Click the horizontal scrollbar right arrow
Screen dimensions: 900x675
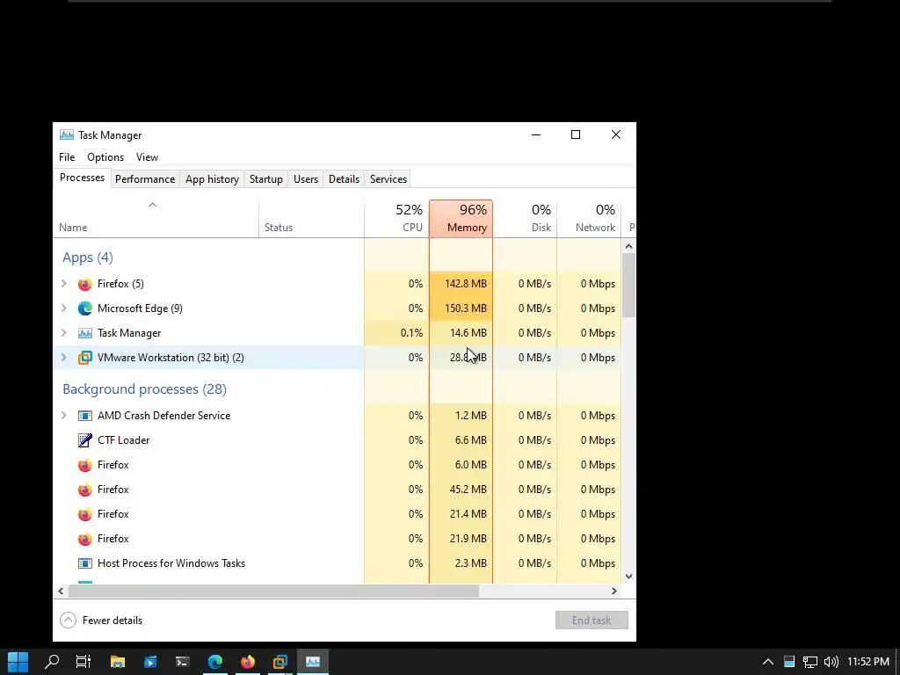coord(614,592)
